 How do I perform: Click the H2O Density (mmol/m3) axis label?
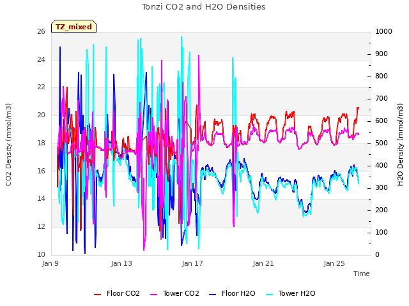tap(400, 145)
